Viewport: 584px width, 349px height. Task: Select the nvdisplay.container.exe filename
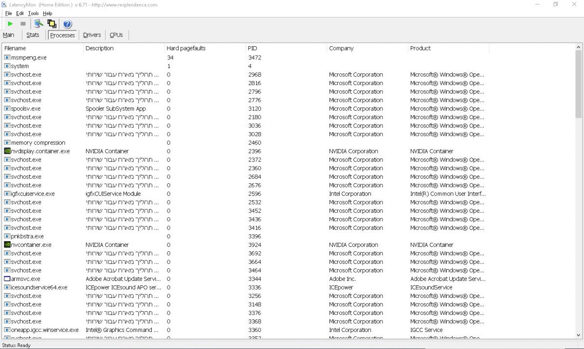tap(40, 151)
